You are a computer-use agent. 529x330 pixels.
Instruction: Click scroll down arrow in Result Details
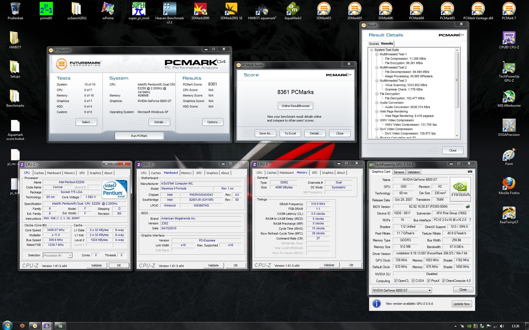457,136
